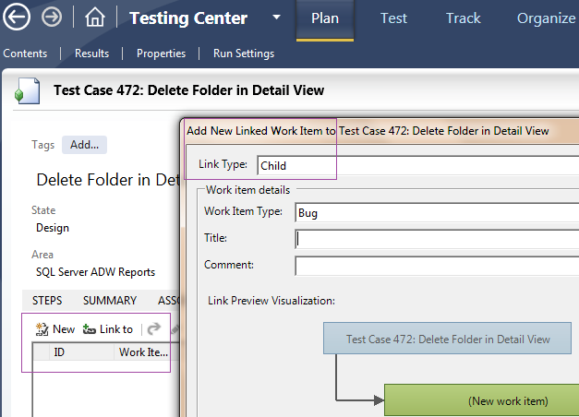
Task: Open the Results link
Action: click(91, 54)
